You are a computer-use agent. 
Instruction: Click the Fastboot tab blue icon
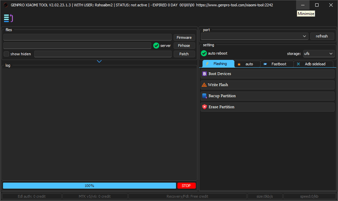(265, 64)
